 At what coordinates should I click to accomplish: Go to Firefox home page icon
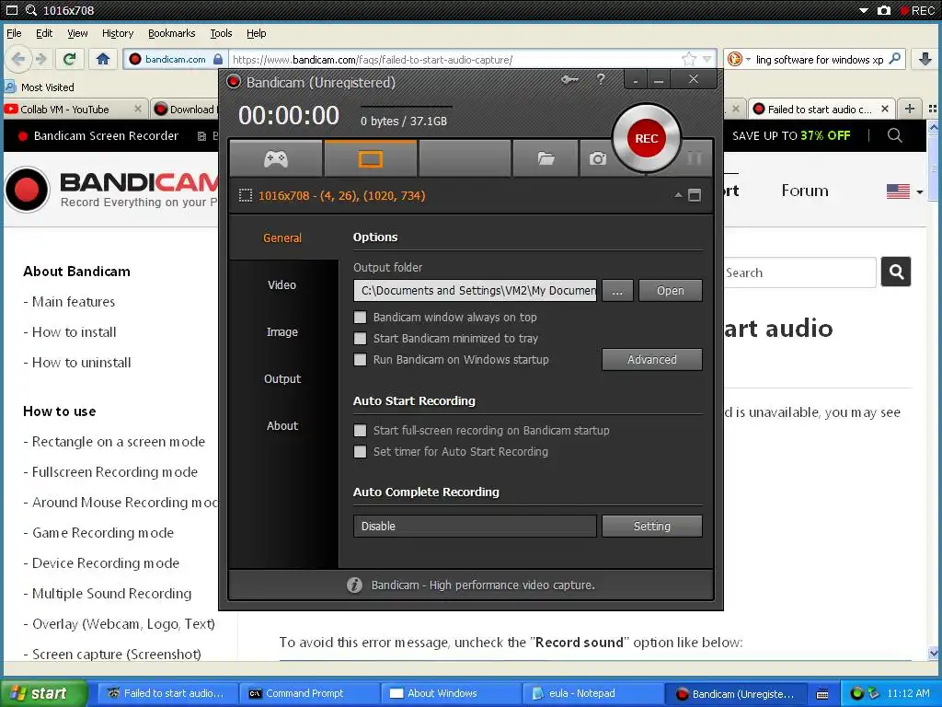[103, 59]
